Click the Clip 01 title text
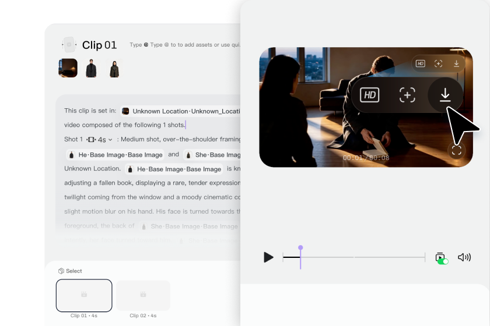 pos(99,45)
